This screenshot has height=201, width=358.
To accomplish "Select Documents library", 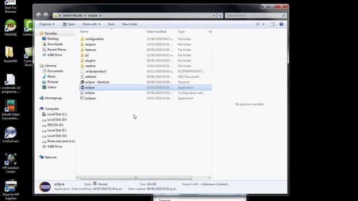I will [55, 71].
